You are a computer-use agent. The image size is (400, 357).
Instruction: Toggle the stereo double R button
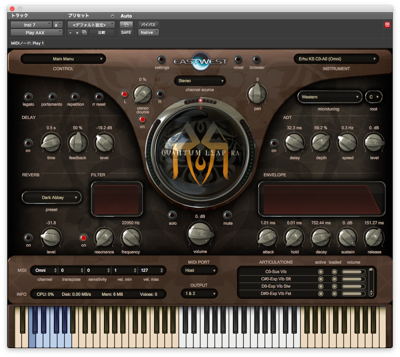click(x=160, y=94)
